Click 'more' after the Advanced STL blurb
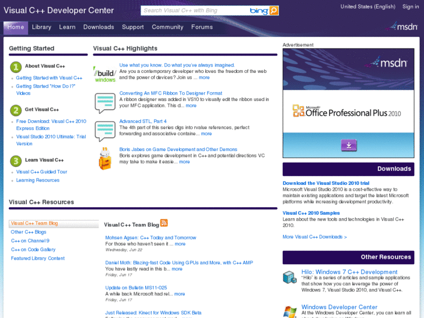The height and width of the screenshot is (318, 424). click(206, 134)
